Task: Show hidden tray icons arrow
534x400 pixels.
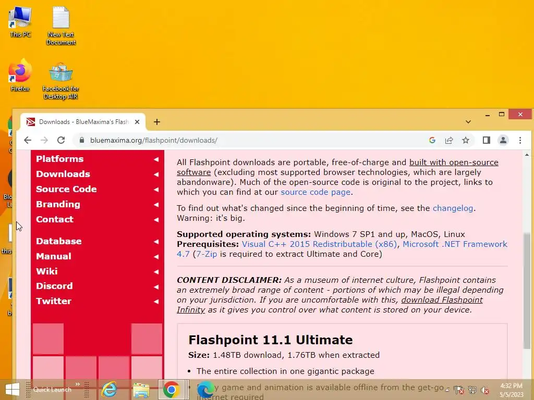Action: click(x=447, y=390)
